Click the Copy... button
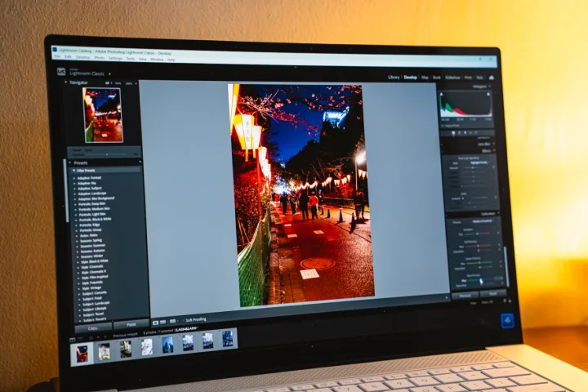588x392 pixels. coord(93,327)
